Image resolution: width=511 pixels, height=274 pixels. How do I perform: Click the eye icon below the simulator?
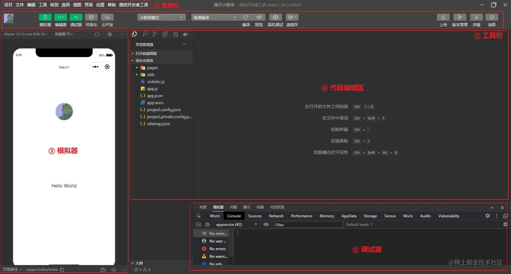tap(114, 270)
